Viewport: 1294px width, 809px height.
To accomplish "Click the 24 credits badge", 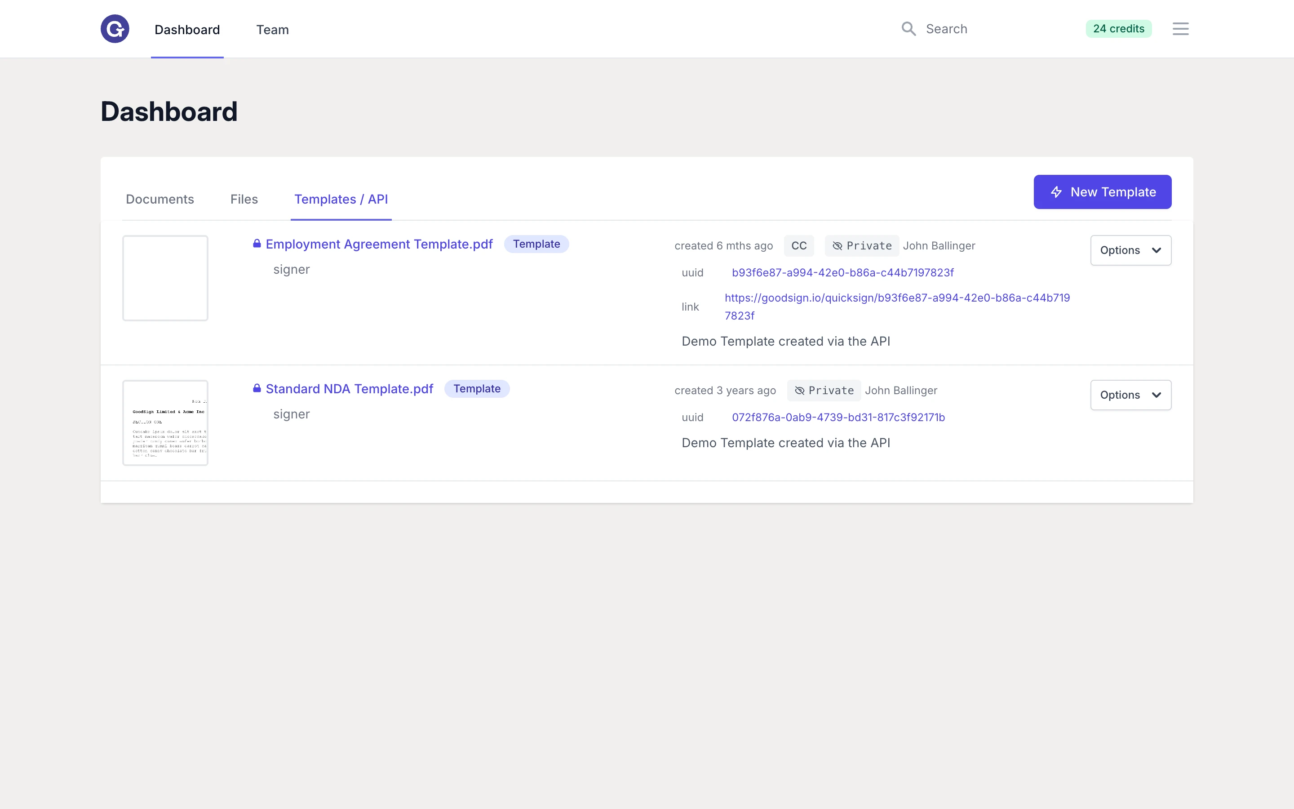I will (1118, 29).
